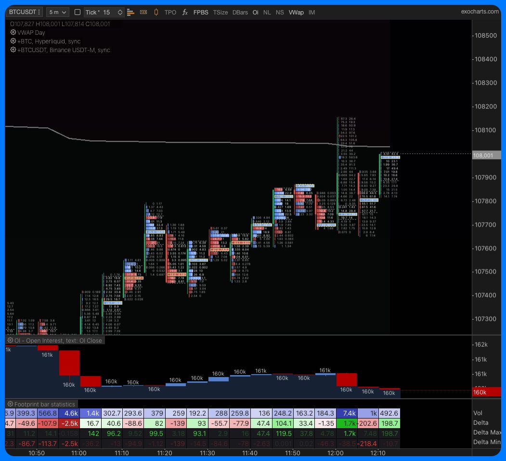This screenshot has height=461, width=506.
Task: Click the 108,001 price label on scale
Action: click(x=487, y=155)
